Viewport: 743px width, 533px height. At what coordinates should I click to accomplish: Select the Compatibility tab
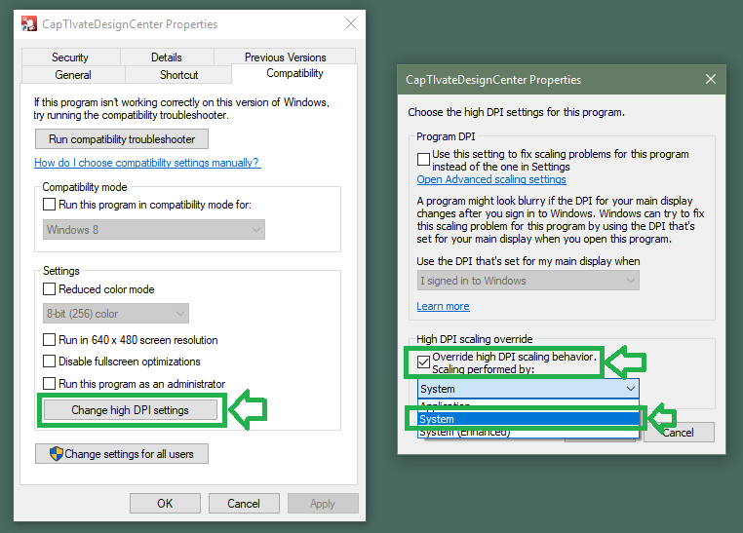(x=294, y=73)
